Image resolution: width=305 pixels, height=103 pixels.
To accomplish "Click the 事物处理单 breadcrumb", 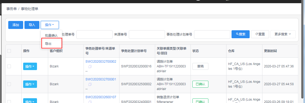I will click(x=30, y=9).
